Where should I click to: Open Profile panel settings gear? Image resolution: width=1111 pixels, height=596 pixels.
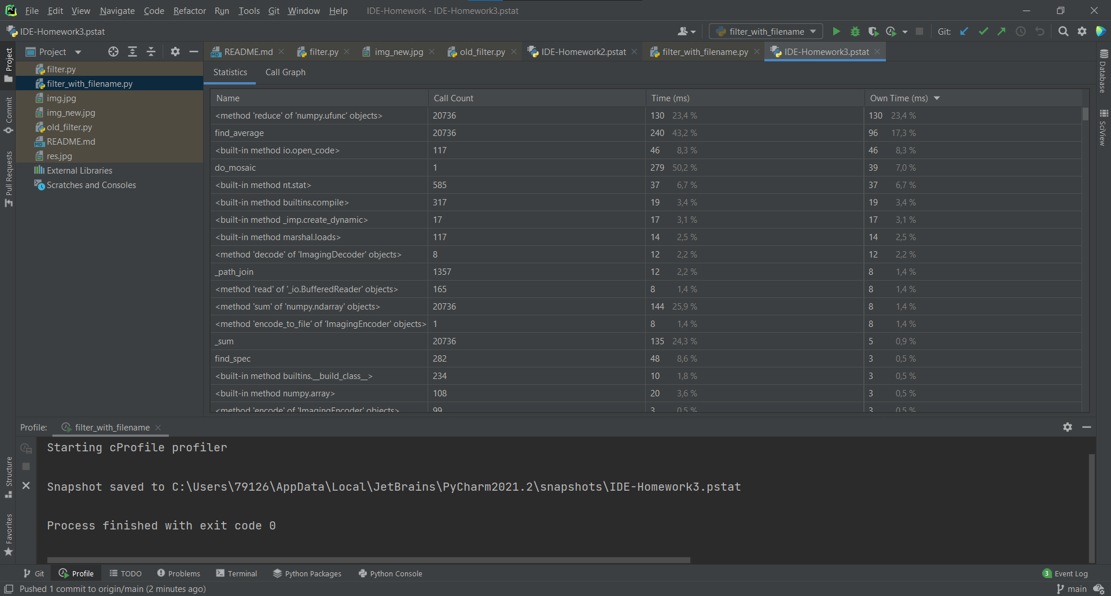click(1068, 427)
